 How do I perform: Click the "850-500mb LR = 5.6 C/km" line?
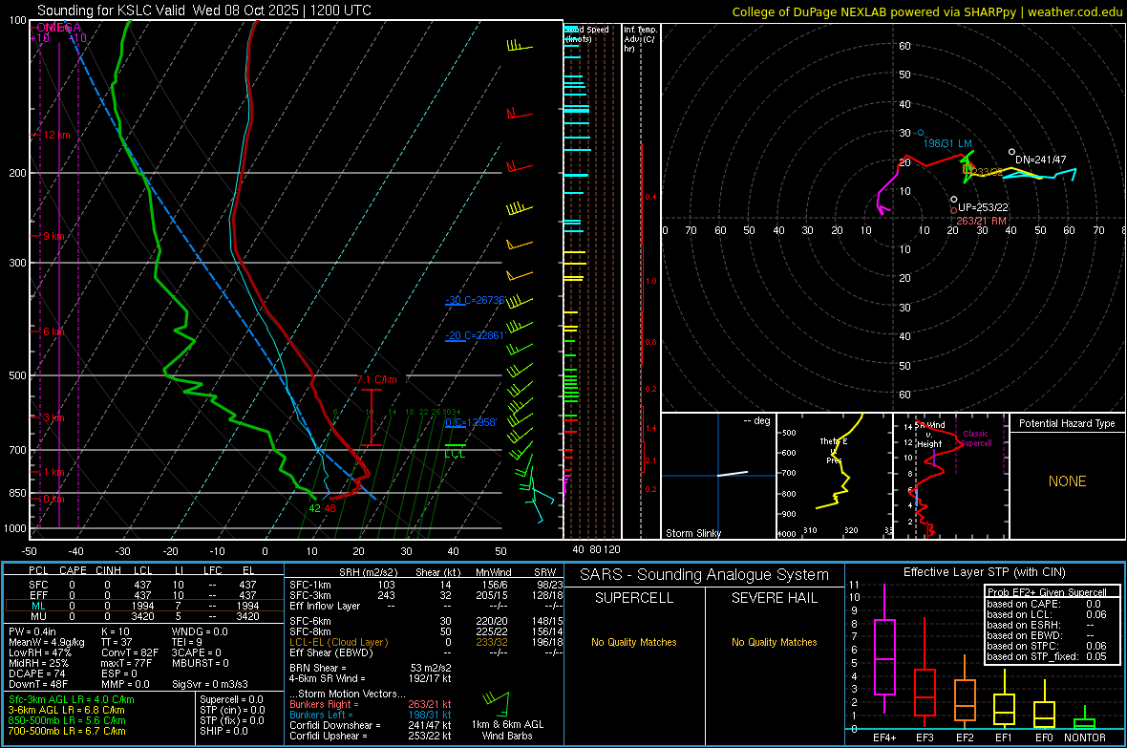pyautogui.click(x=67, y=720)
